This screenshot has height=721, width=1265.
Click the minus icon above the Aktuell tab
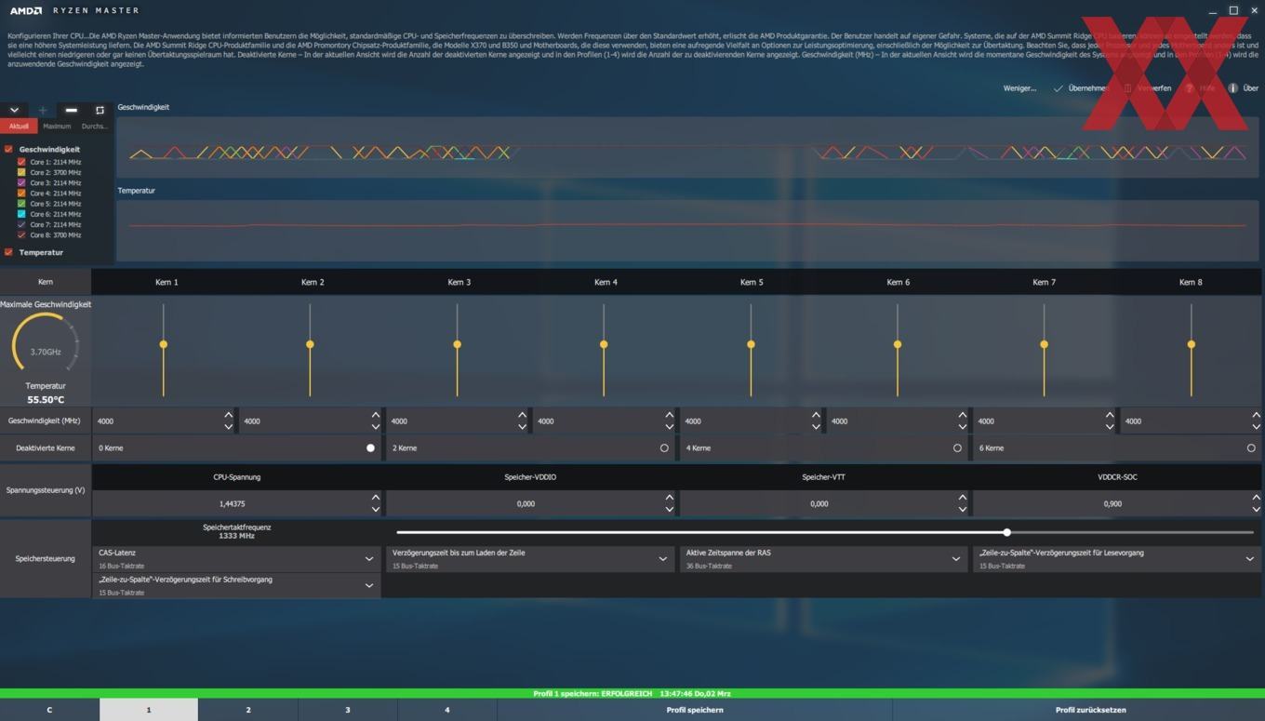(72, 110)
